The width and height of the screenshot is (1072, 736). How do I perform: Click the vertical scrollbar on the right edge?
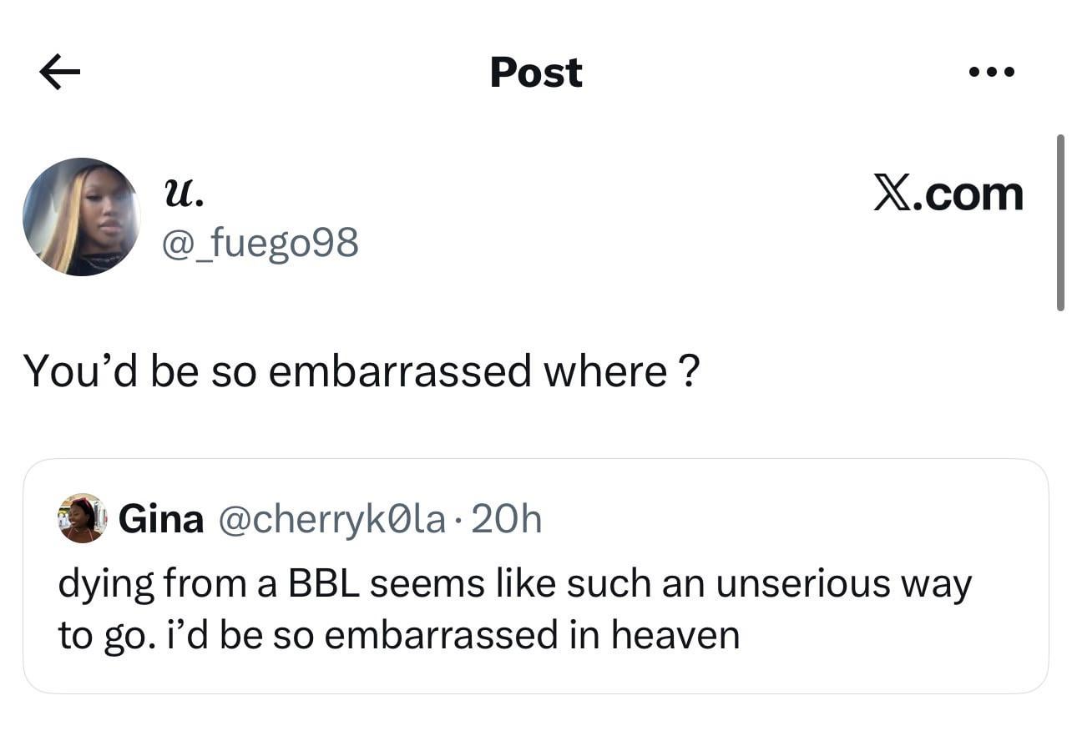coord(1060,222)
